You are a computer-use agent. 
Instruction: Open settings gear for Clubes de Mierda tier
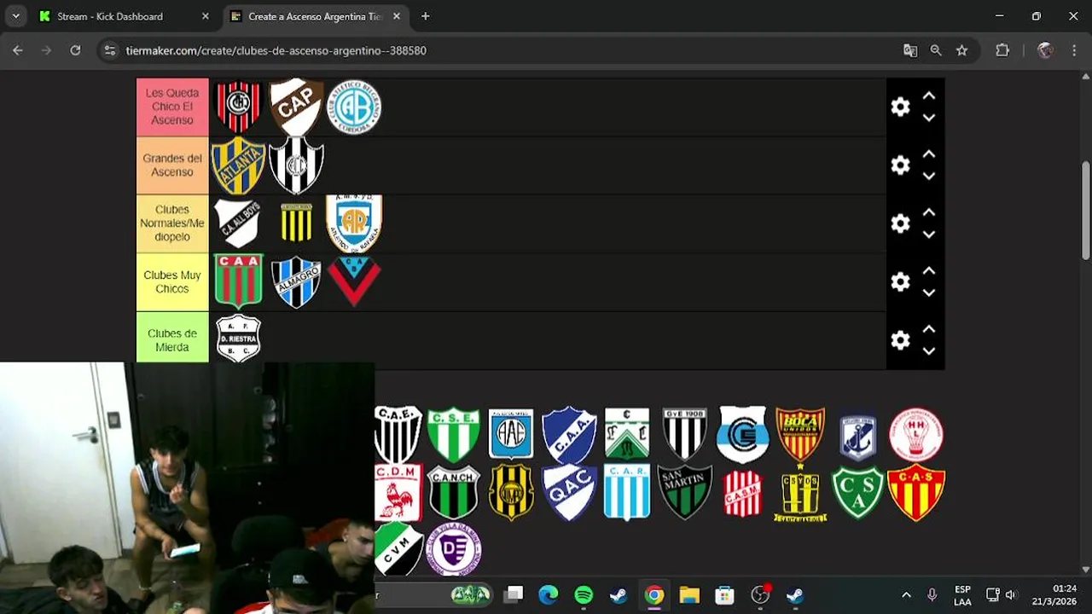[x=900, y=340]
